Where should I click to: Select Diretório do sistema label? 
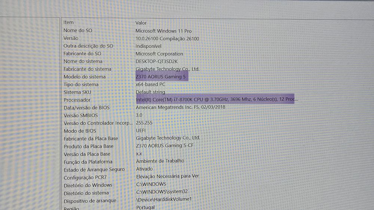coord(86,193)
